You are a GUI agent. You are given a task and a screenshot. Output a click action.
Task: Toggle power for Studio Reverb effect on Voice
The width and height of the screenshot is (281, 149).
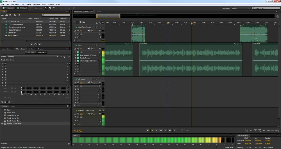tap(78, 58)
